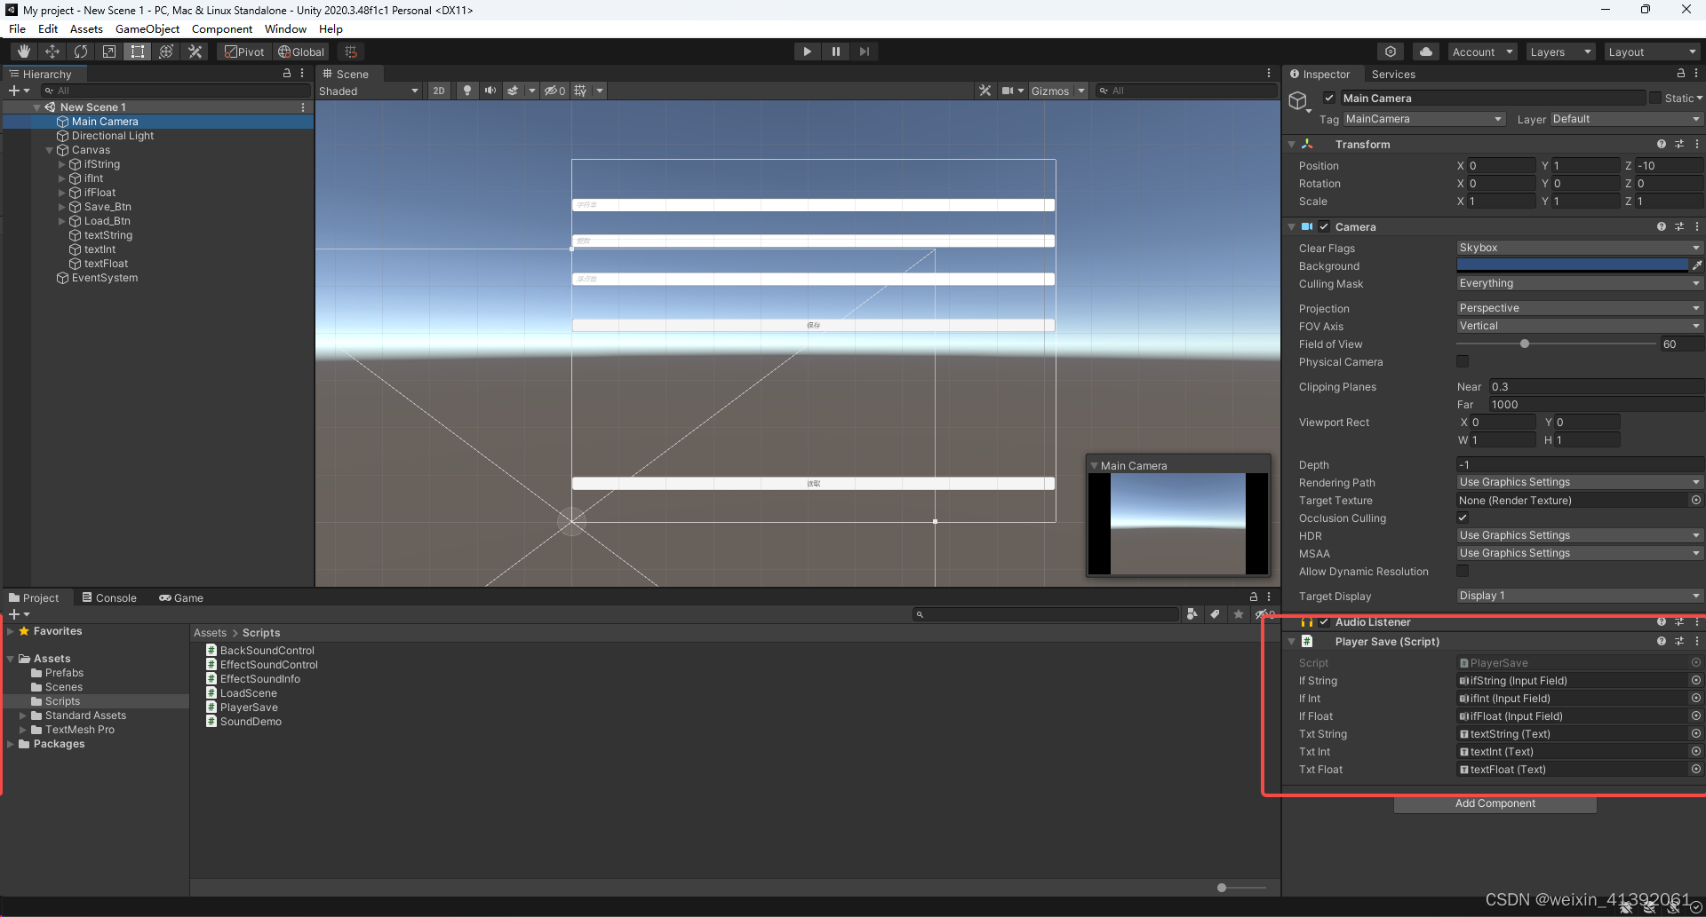Viewport: 1706px width, 917px height.
Task: Open the Projection dropdown
Action: (1578, 307)
